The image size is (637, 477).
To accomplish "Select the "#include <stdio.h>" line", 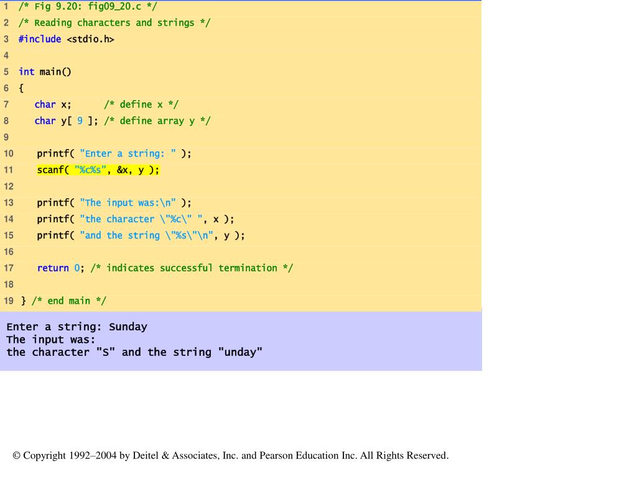I will (x=66, y=39).
